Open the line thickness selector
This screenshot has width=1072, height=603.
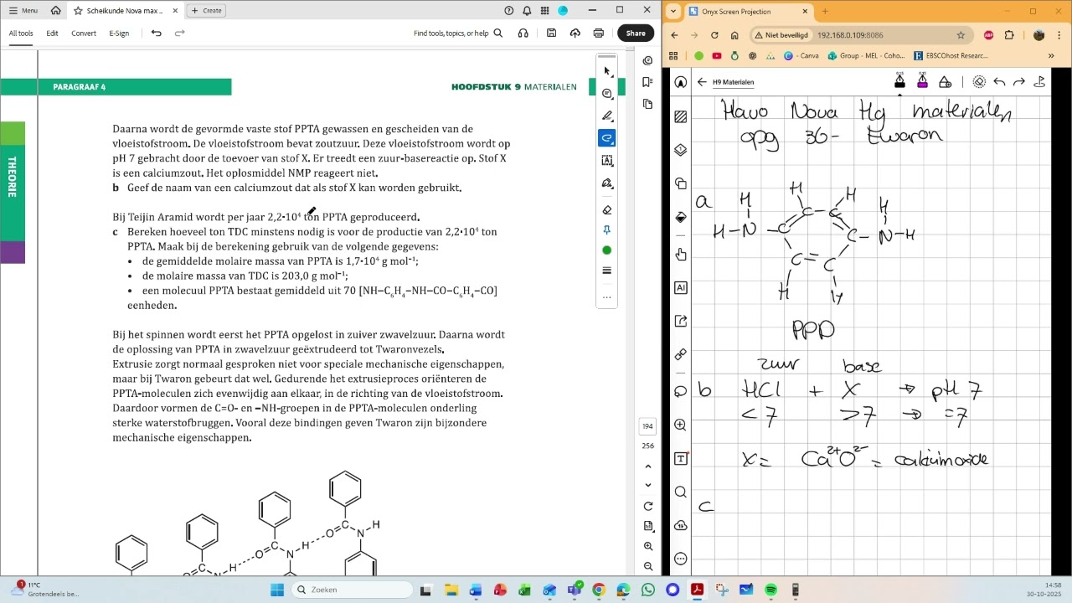[607, 271]
